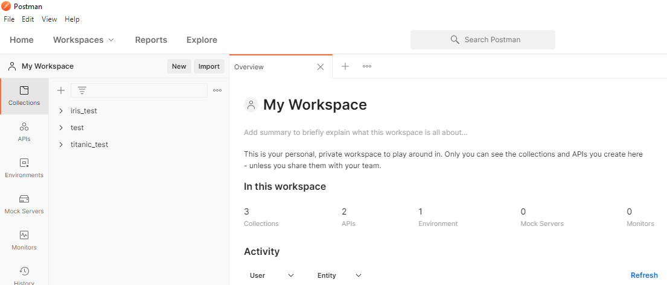Close the Overview tab

click(321, 67)
